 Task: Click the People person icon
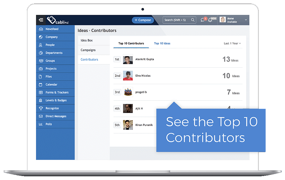[40, 45]
